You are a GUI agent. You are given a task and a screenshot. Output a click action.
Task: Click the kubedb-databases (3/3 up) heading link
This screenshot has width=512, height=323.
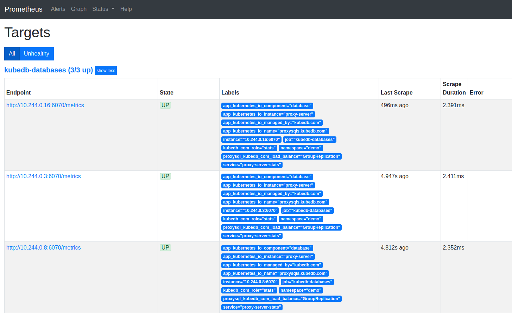(x=49, y=70)
